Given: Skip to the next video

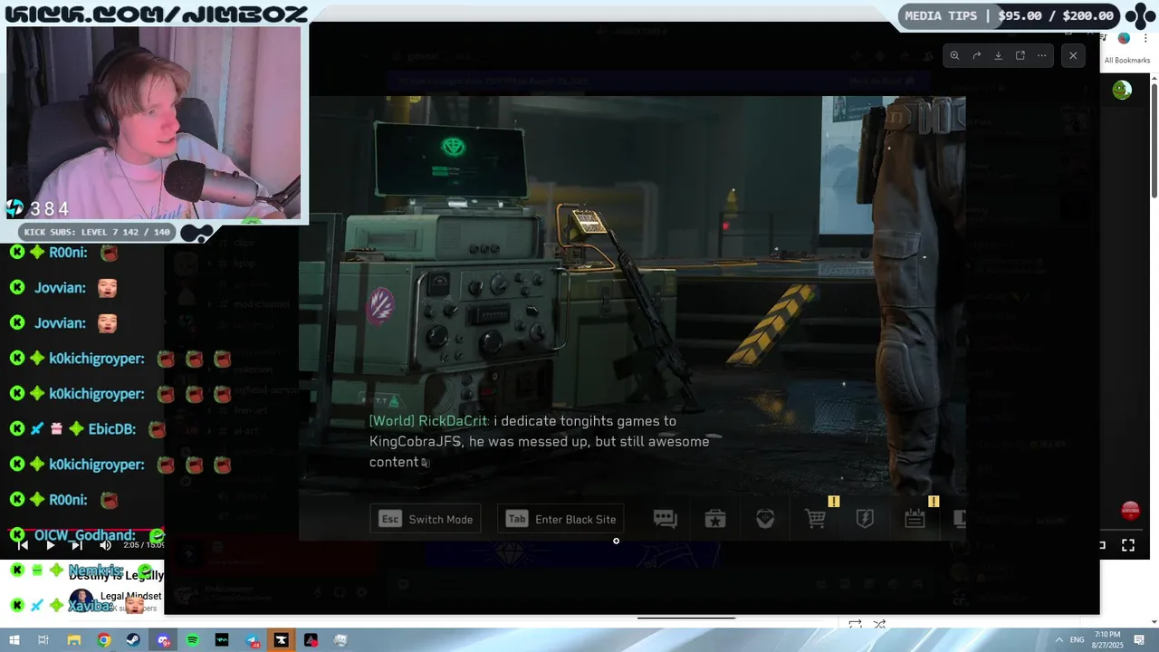Looking at the screenshot, I should 77,545.
